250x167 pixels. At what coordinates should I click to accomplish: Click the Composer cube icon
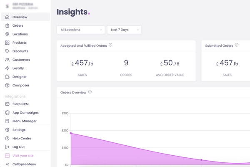coord(7,85)
